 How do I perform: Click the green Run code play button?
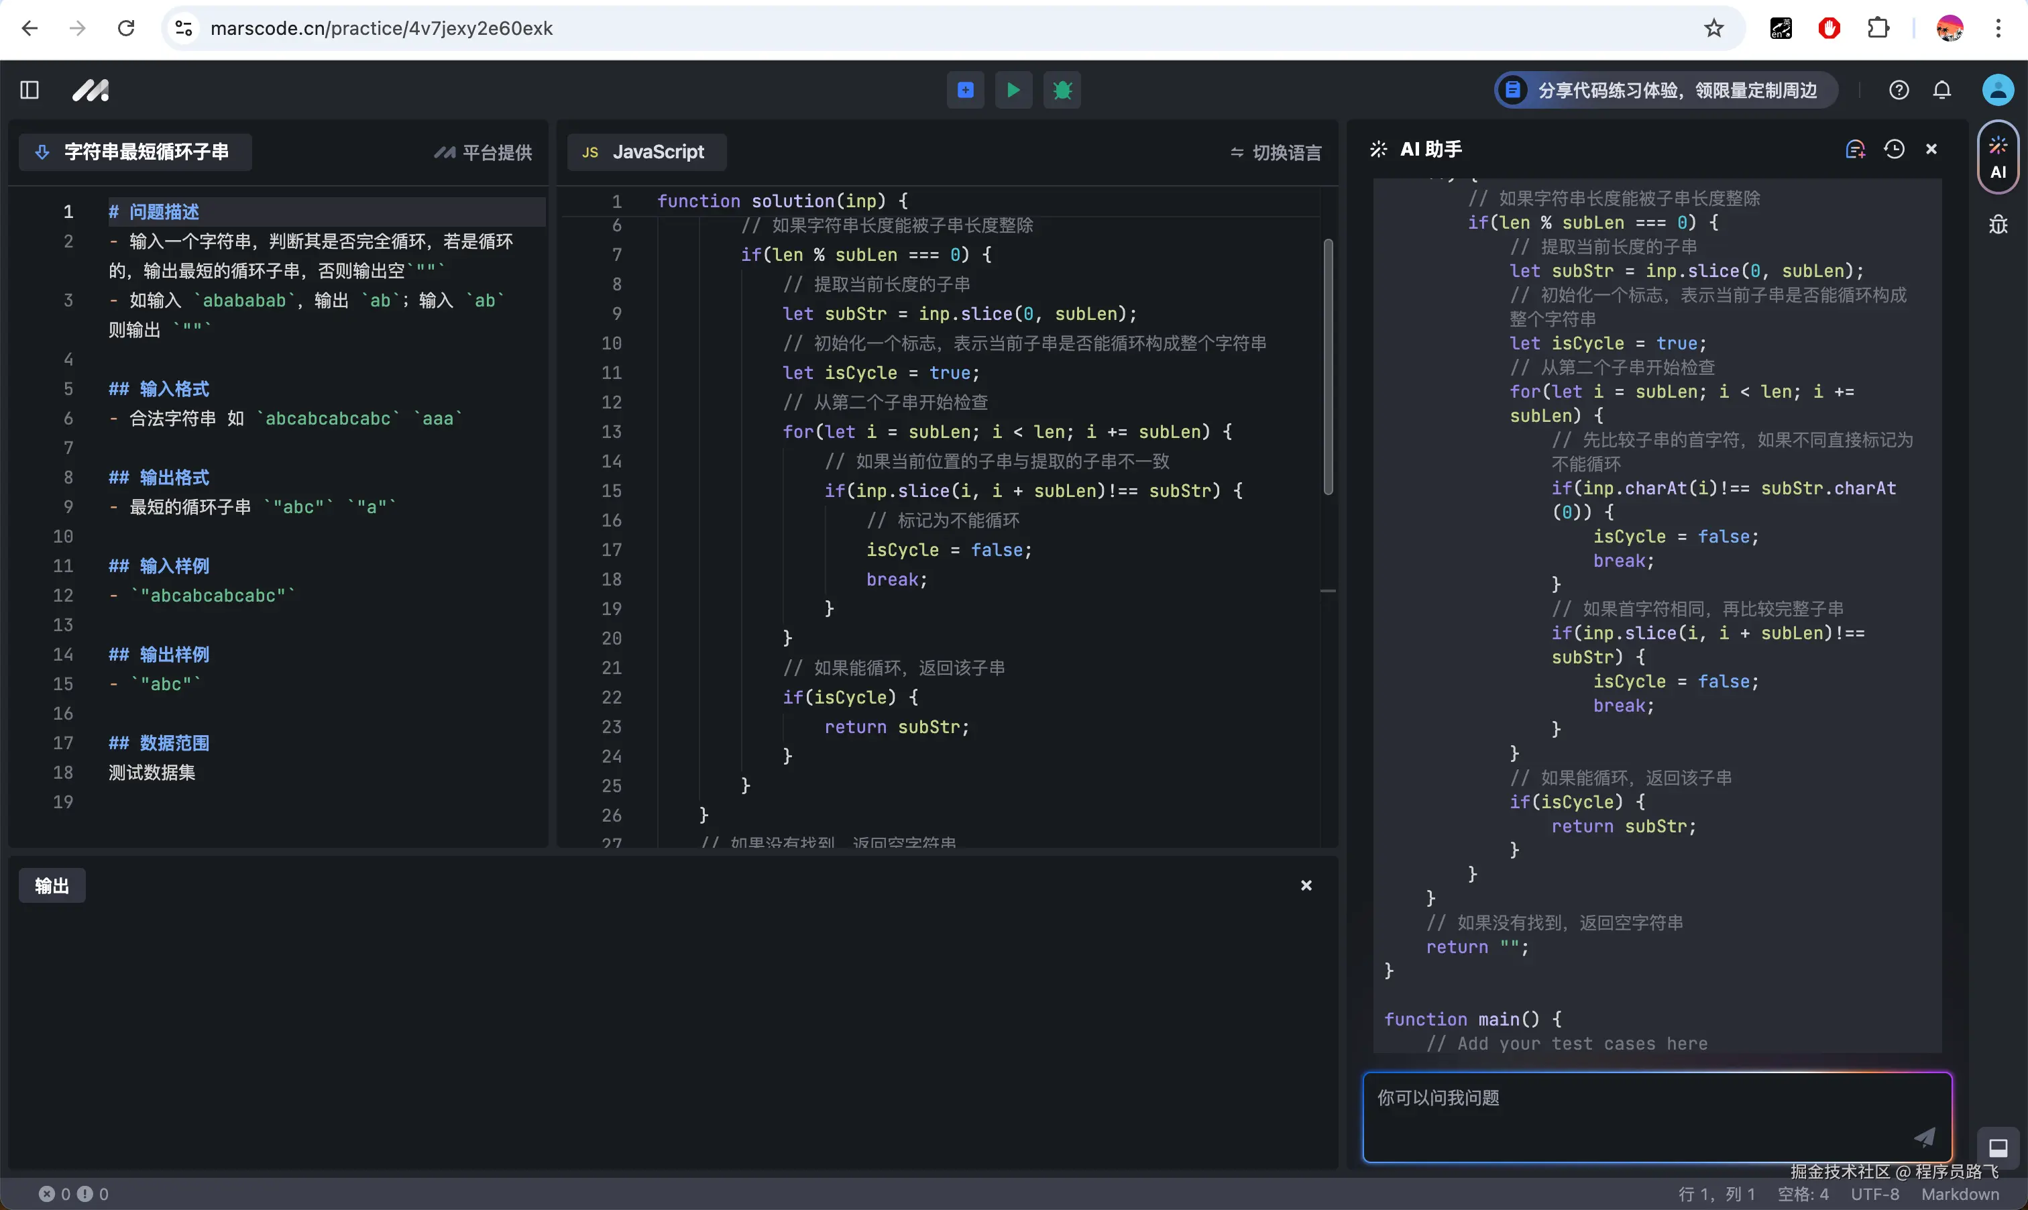(x=1013, y=90)
